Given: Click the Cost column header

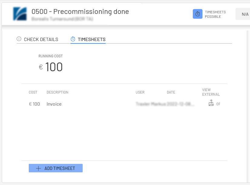Looking at the screenshot, I should point(33,92).
